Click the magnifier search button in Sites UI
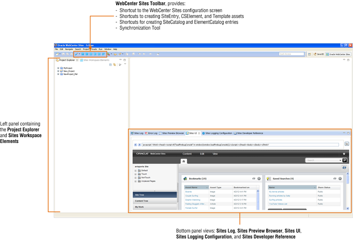 [x=344, y=160]
